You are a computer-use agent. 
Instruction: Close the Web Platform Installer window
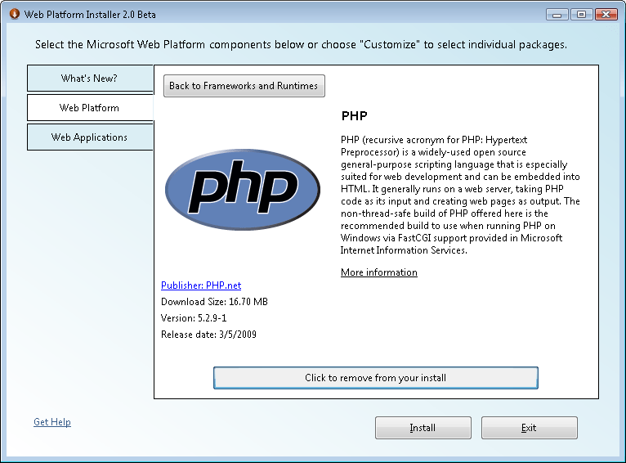coord(606,15)
